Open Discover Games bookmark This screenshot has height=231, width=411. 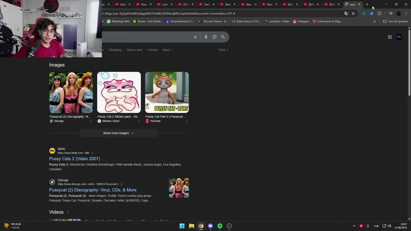coord(213,21)
